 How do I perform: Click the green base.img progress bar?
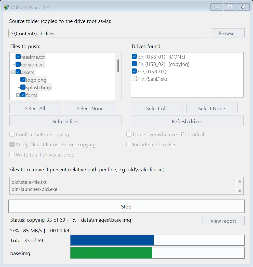point(157,253)
